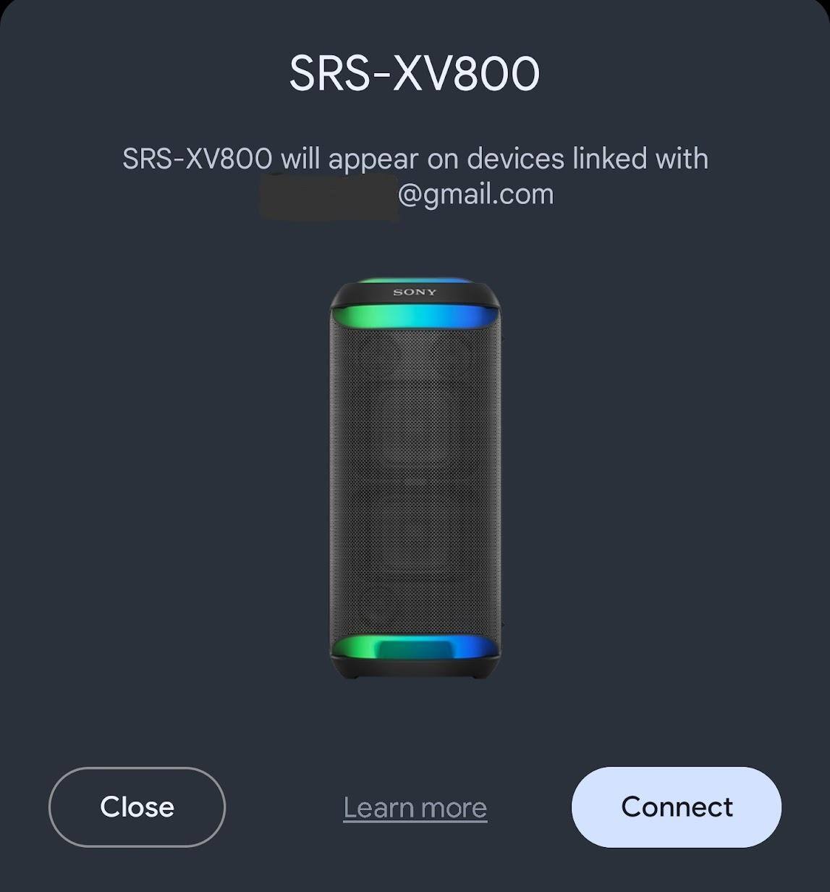Tap the speaker's black base
Screen dimensions: 830x892
coord(415,670)
